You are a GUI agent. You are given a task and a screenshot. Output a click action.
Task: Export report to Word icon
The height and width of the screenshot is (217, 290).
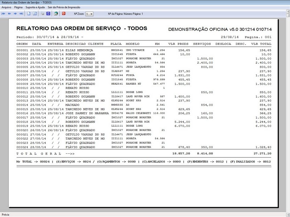pyautogui.click(x=48, y=14)
